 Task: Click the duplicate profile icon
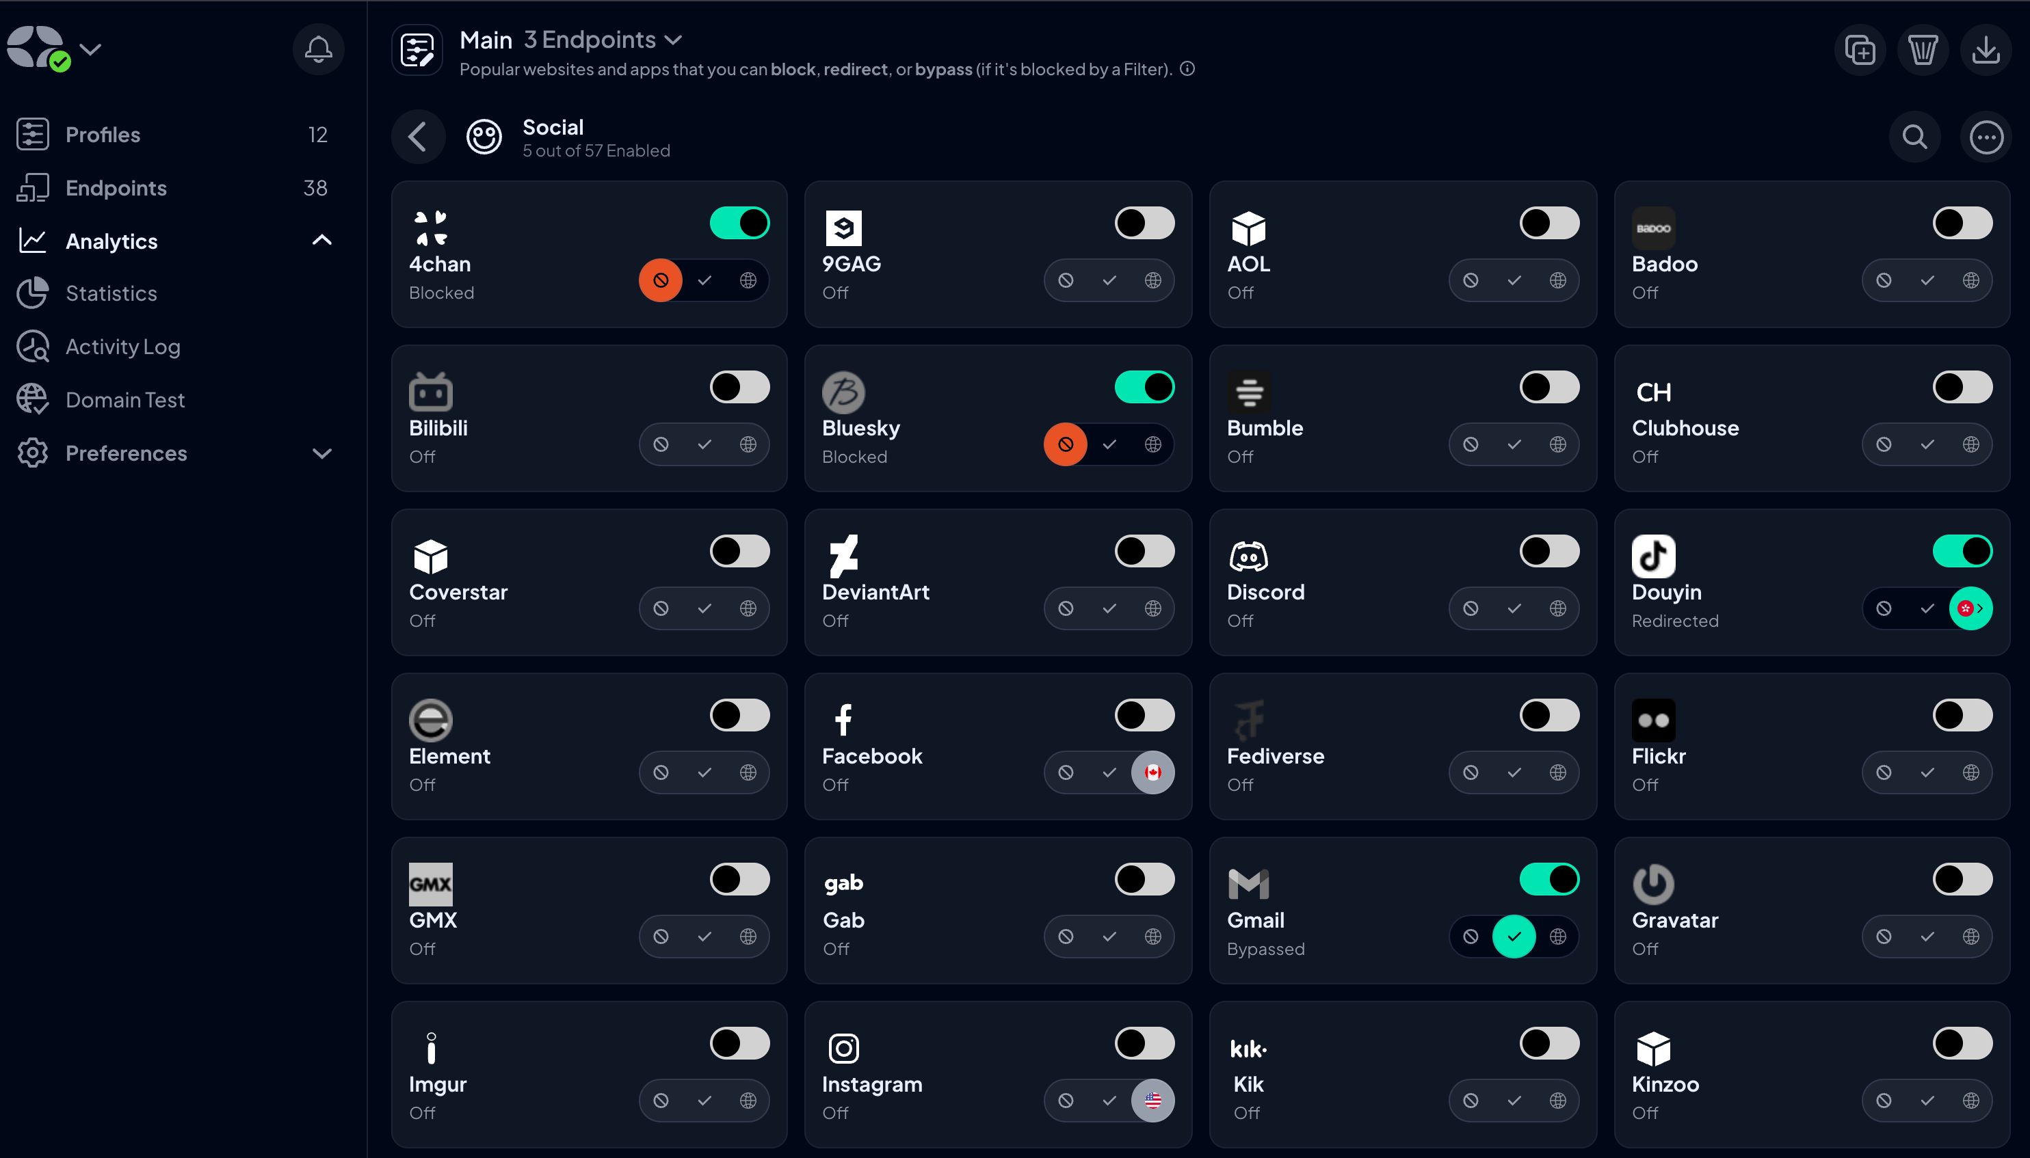pos(1860,50)
